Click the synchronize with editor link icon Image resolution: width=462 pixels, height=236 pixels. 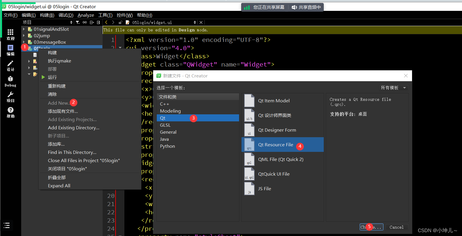[85, 22]
